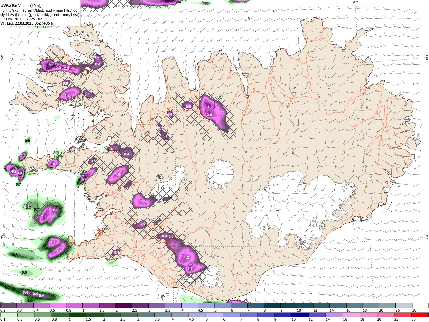The image size is (429, 322).
Task: Click the '4.2' precipitation value
Action: [14, 171]
